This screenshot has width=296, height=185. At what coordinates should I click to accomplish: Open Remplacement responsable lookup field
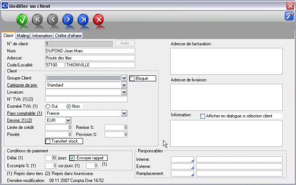click(x=182, y=174)
